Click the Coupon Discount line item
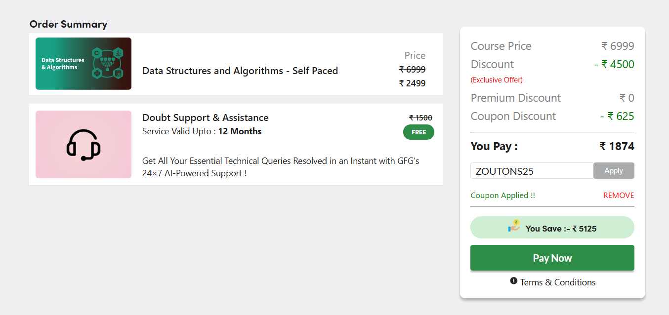Image resolution: width=669 pixels, height=315 pixels. pos(513,116)
